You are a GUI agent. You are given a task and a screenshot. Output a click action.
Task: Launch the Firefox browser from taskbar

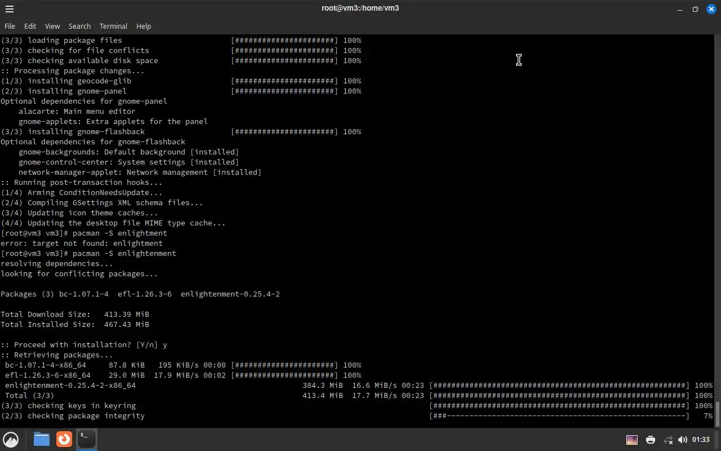coord(64,439)
